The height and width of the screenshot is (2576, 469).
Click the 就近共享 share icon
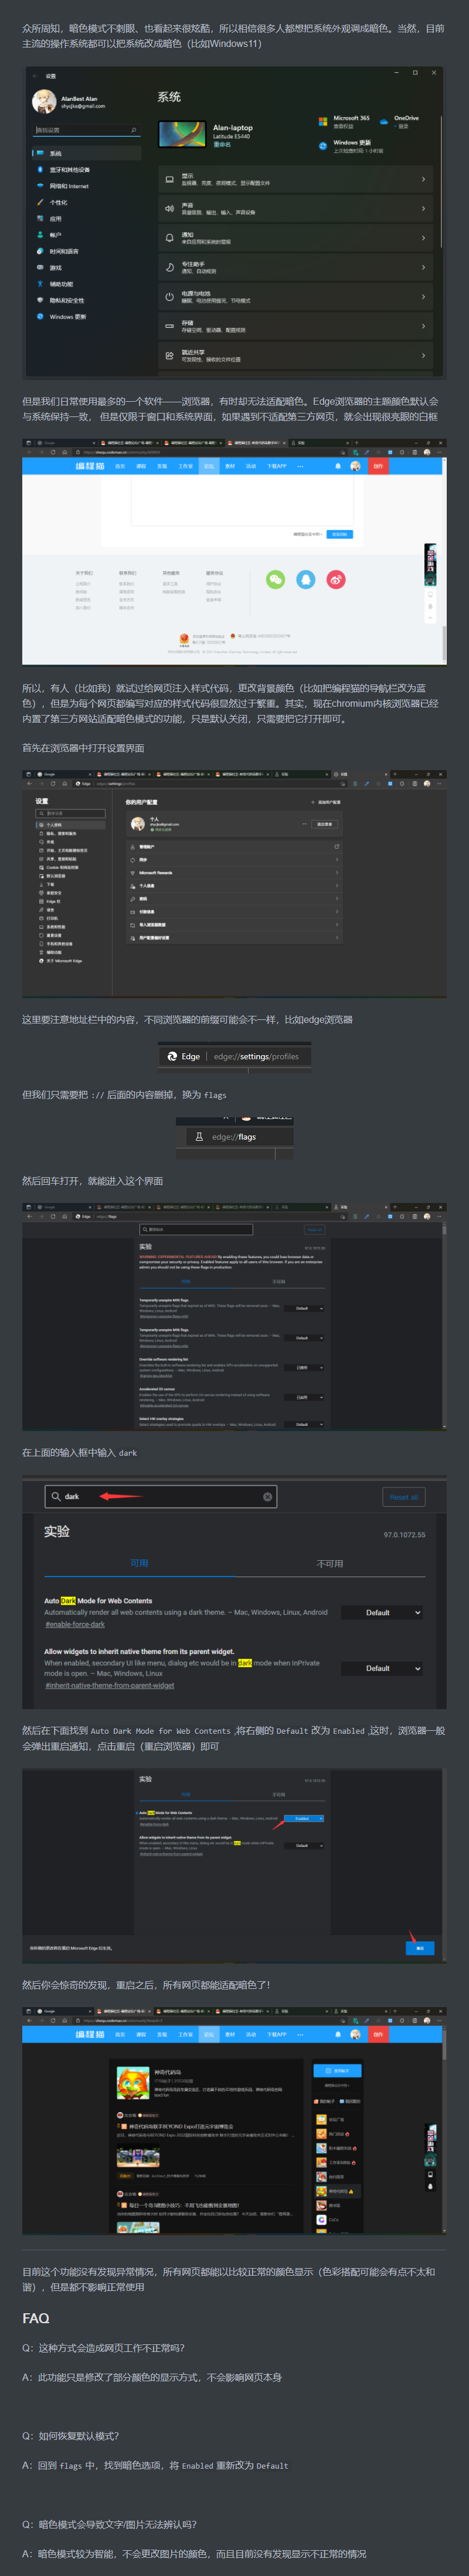169,355
